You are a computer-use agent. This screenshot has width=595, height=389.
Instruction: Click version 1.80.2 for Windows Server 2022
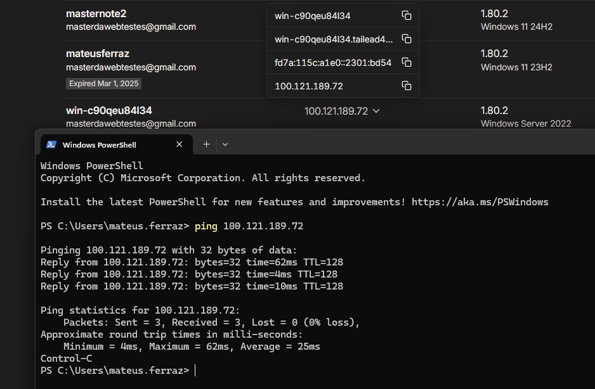point(494,110)
